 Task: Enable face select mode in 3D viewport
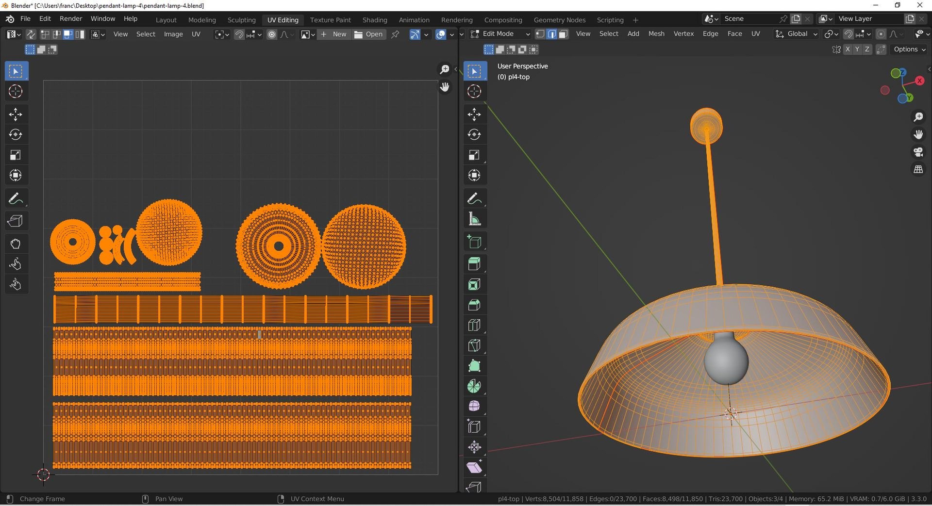click(563, 34)
